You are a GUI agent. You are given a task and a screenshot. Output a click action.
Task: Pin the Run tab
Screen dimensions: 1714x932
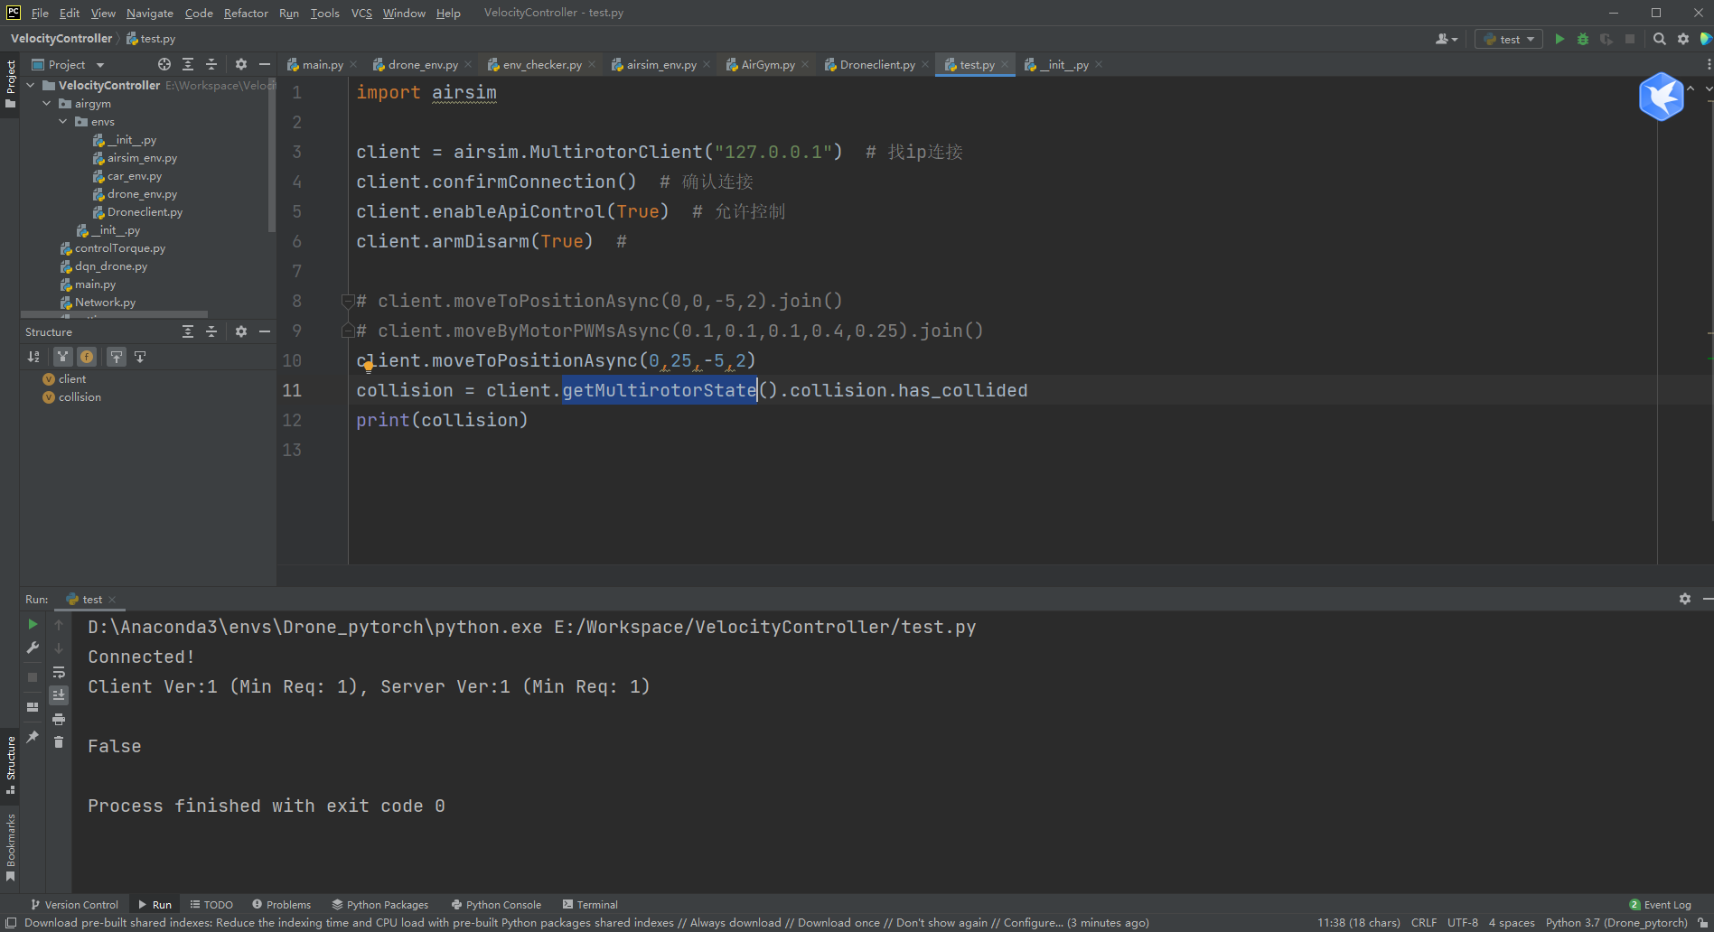click(33, 736)
